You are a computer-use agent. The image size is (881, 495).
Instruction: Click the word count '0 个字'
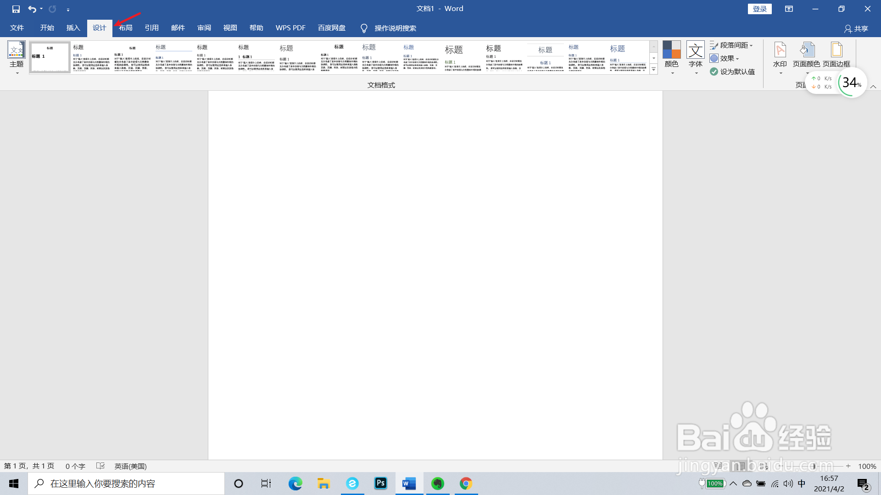coord(75,466)
